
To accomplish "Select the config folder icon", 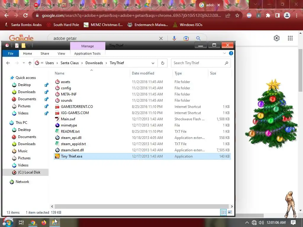I will click(x=57, y=88).
